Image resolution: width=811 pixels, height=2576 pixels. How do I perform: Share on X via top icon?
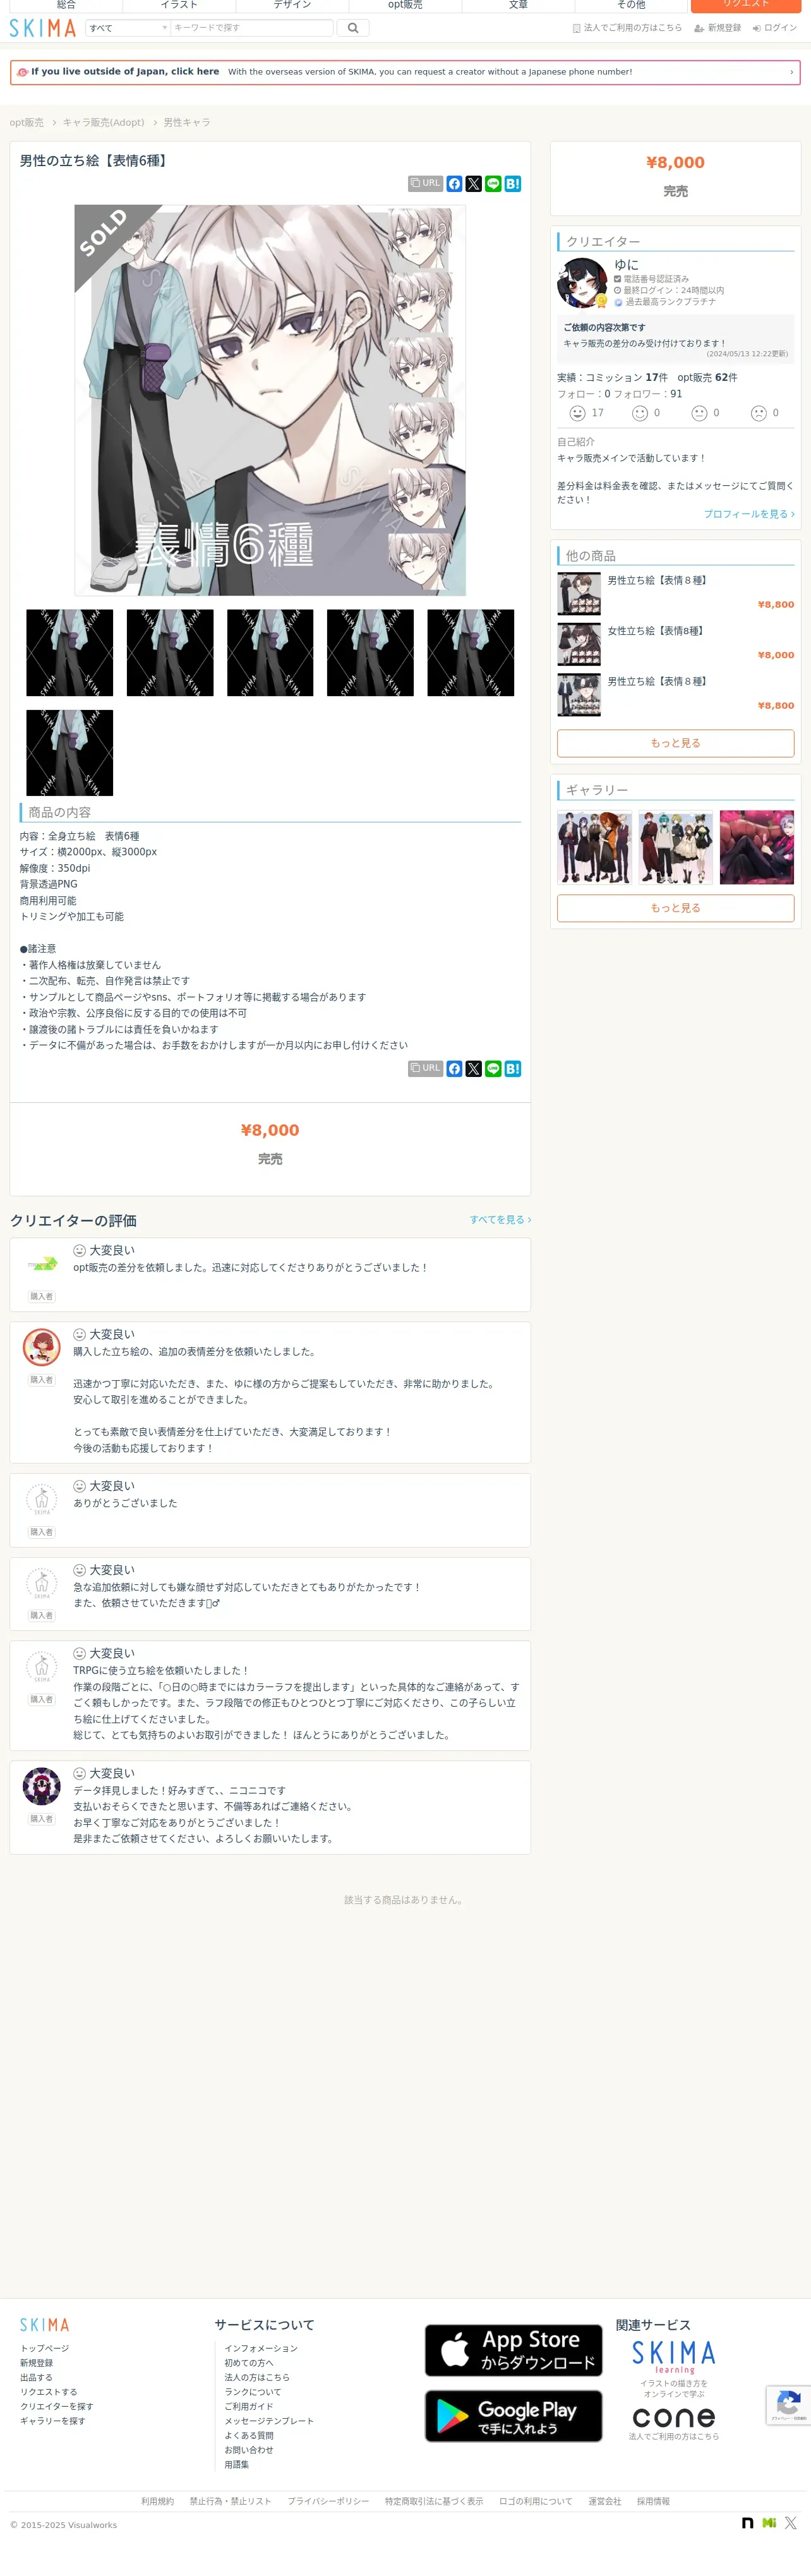point(474,184)
